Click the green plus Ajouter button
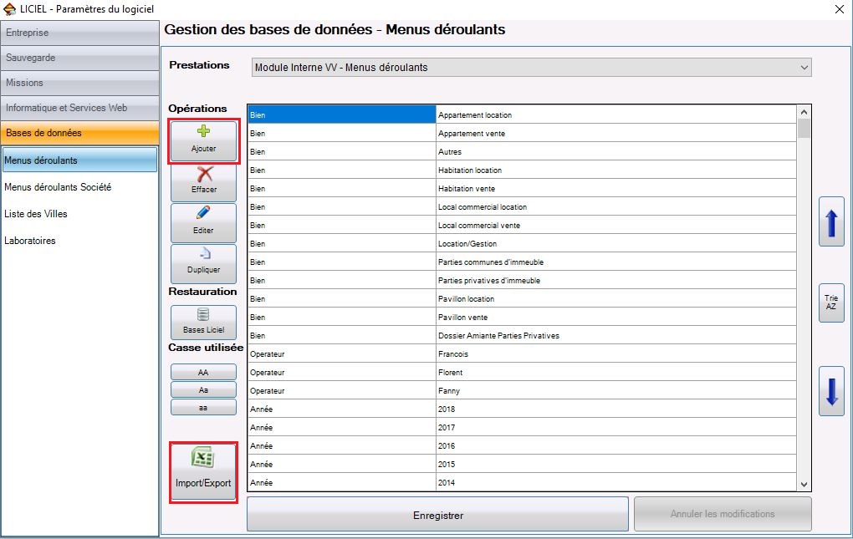The height and width of the screenshot is (539, 853). coord(203,141)
